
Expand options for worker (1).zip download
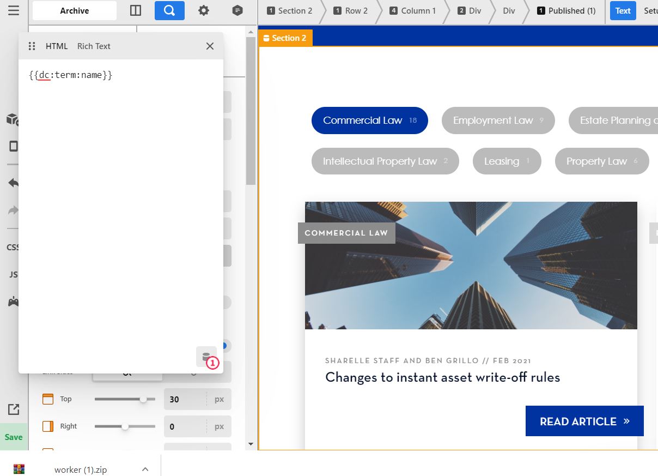click(145, 469)
